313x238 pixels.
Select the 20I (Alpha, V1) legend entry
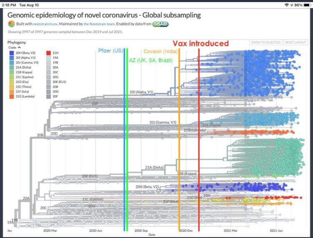click(x=25, y=58)
